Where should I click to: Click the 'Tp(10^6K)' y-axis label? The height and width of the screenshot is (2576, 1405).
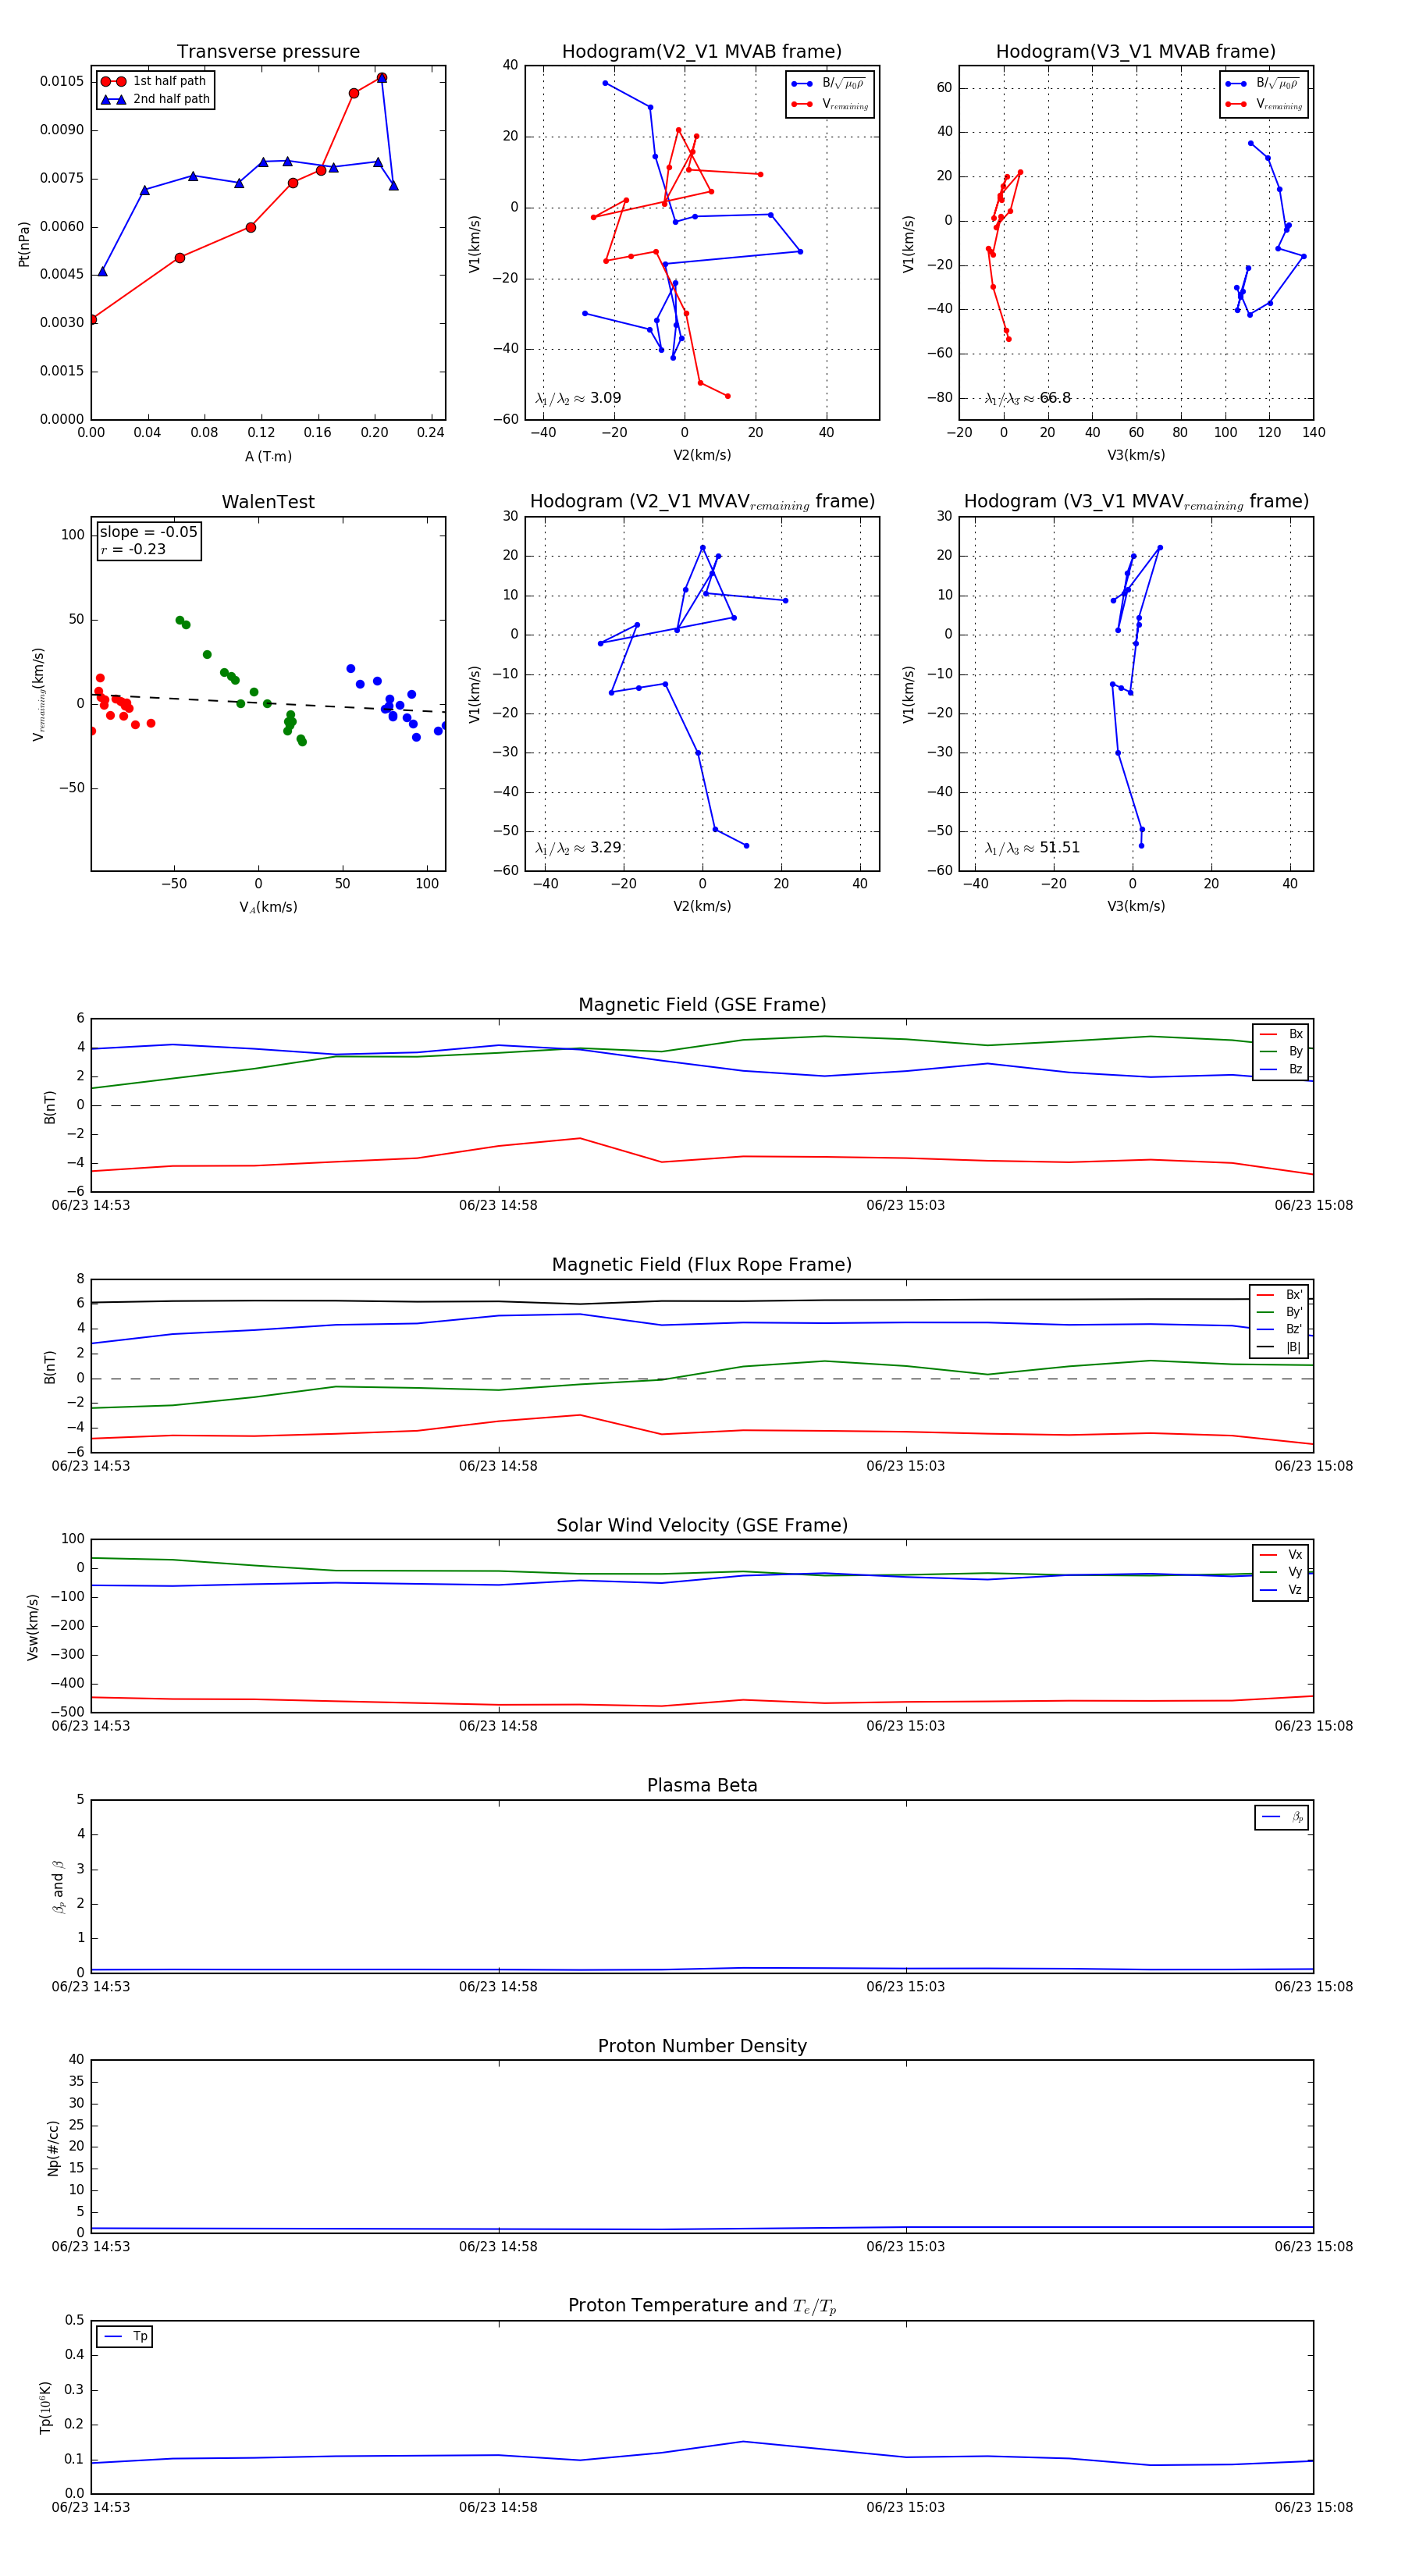45,2408
